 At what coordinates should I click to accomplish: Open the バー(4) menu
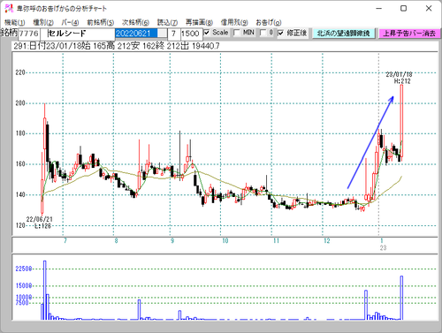pos(70,22)
